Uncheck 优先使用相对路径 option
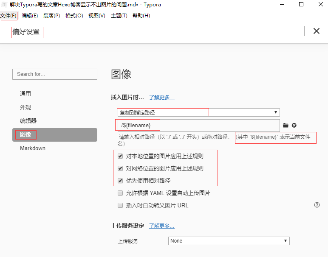Screen dimensions: 328x257 click(120, 181)
